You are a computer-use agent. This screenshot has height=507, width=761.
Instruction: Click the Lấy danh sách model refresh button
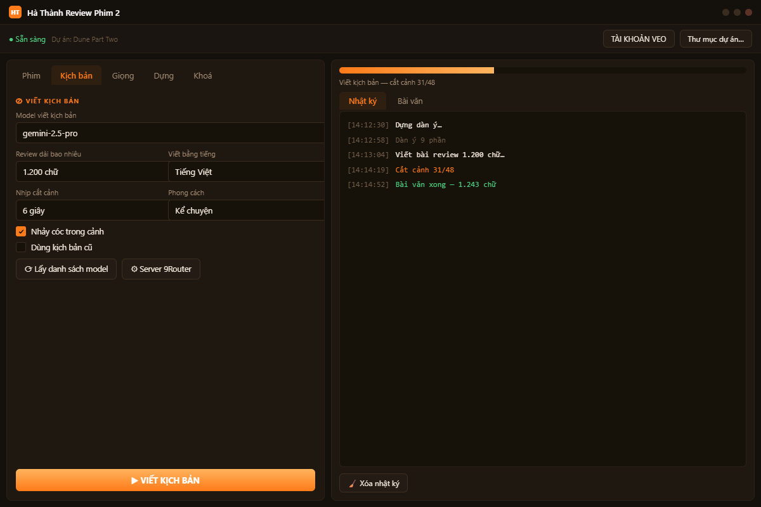(x=66, y=269)
